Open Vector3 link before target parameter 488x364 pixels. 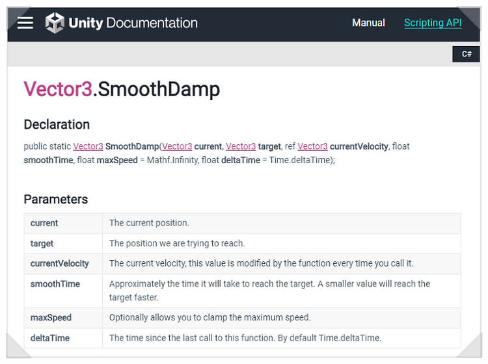pyautogui.click(x=241, y=146)
